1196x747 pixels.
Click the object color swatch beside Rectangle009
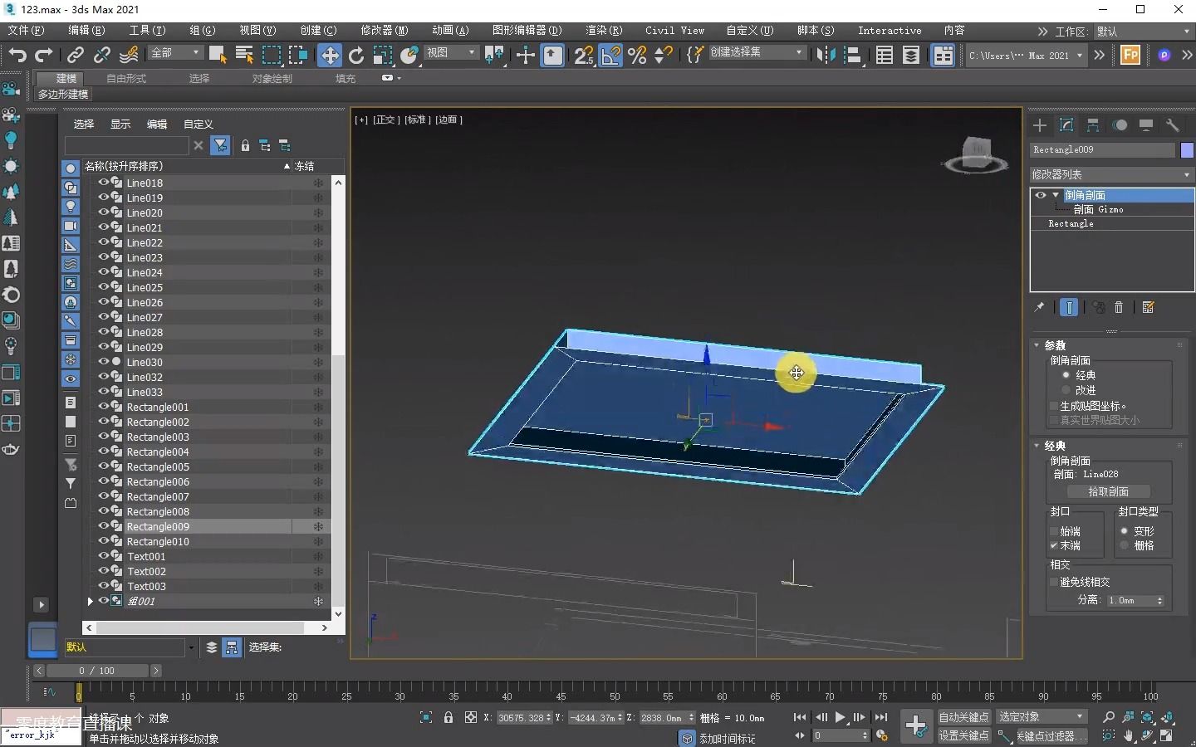(x=1187, y=150)
